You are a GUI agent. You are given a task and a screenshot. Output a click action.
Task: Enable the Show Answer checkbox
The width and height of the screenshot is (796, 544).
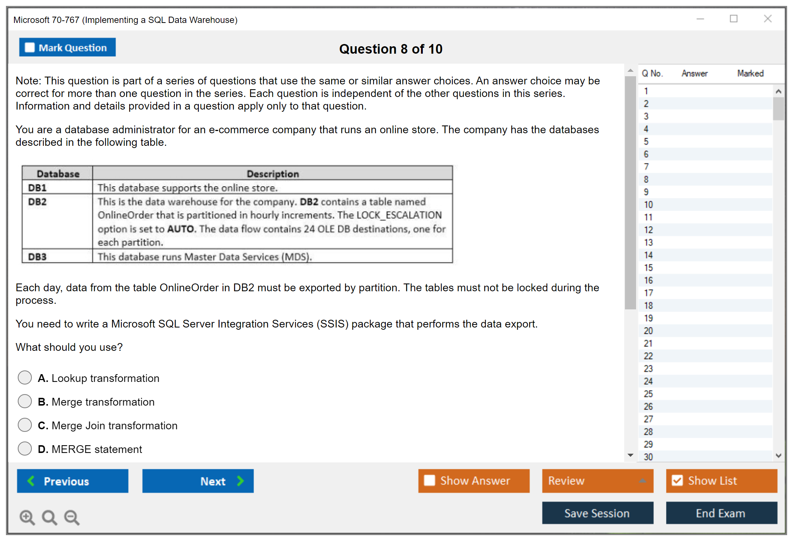[x=429, y=480]
